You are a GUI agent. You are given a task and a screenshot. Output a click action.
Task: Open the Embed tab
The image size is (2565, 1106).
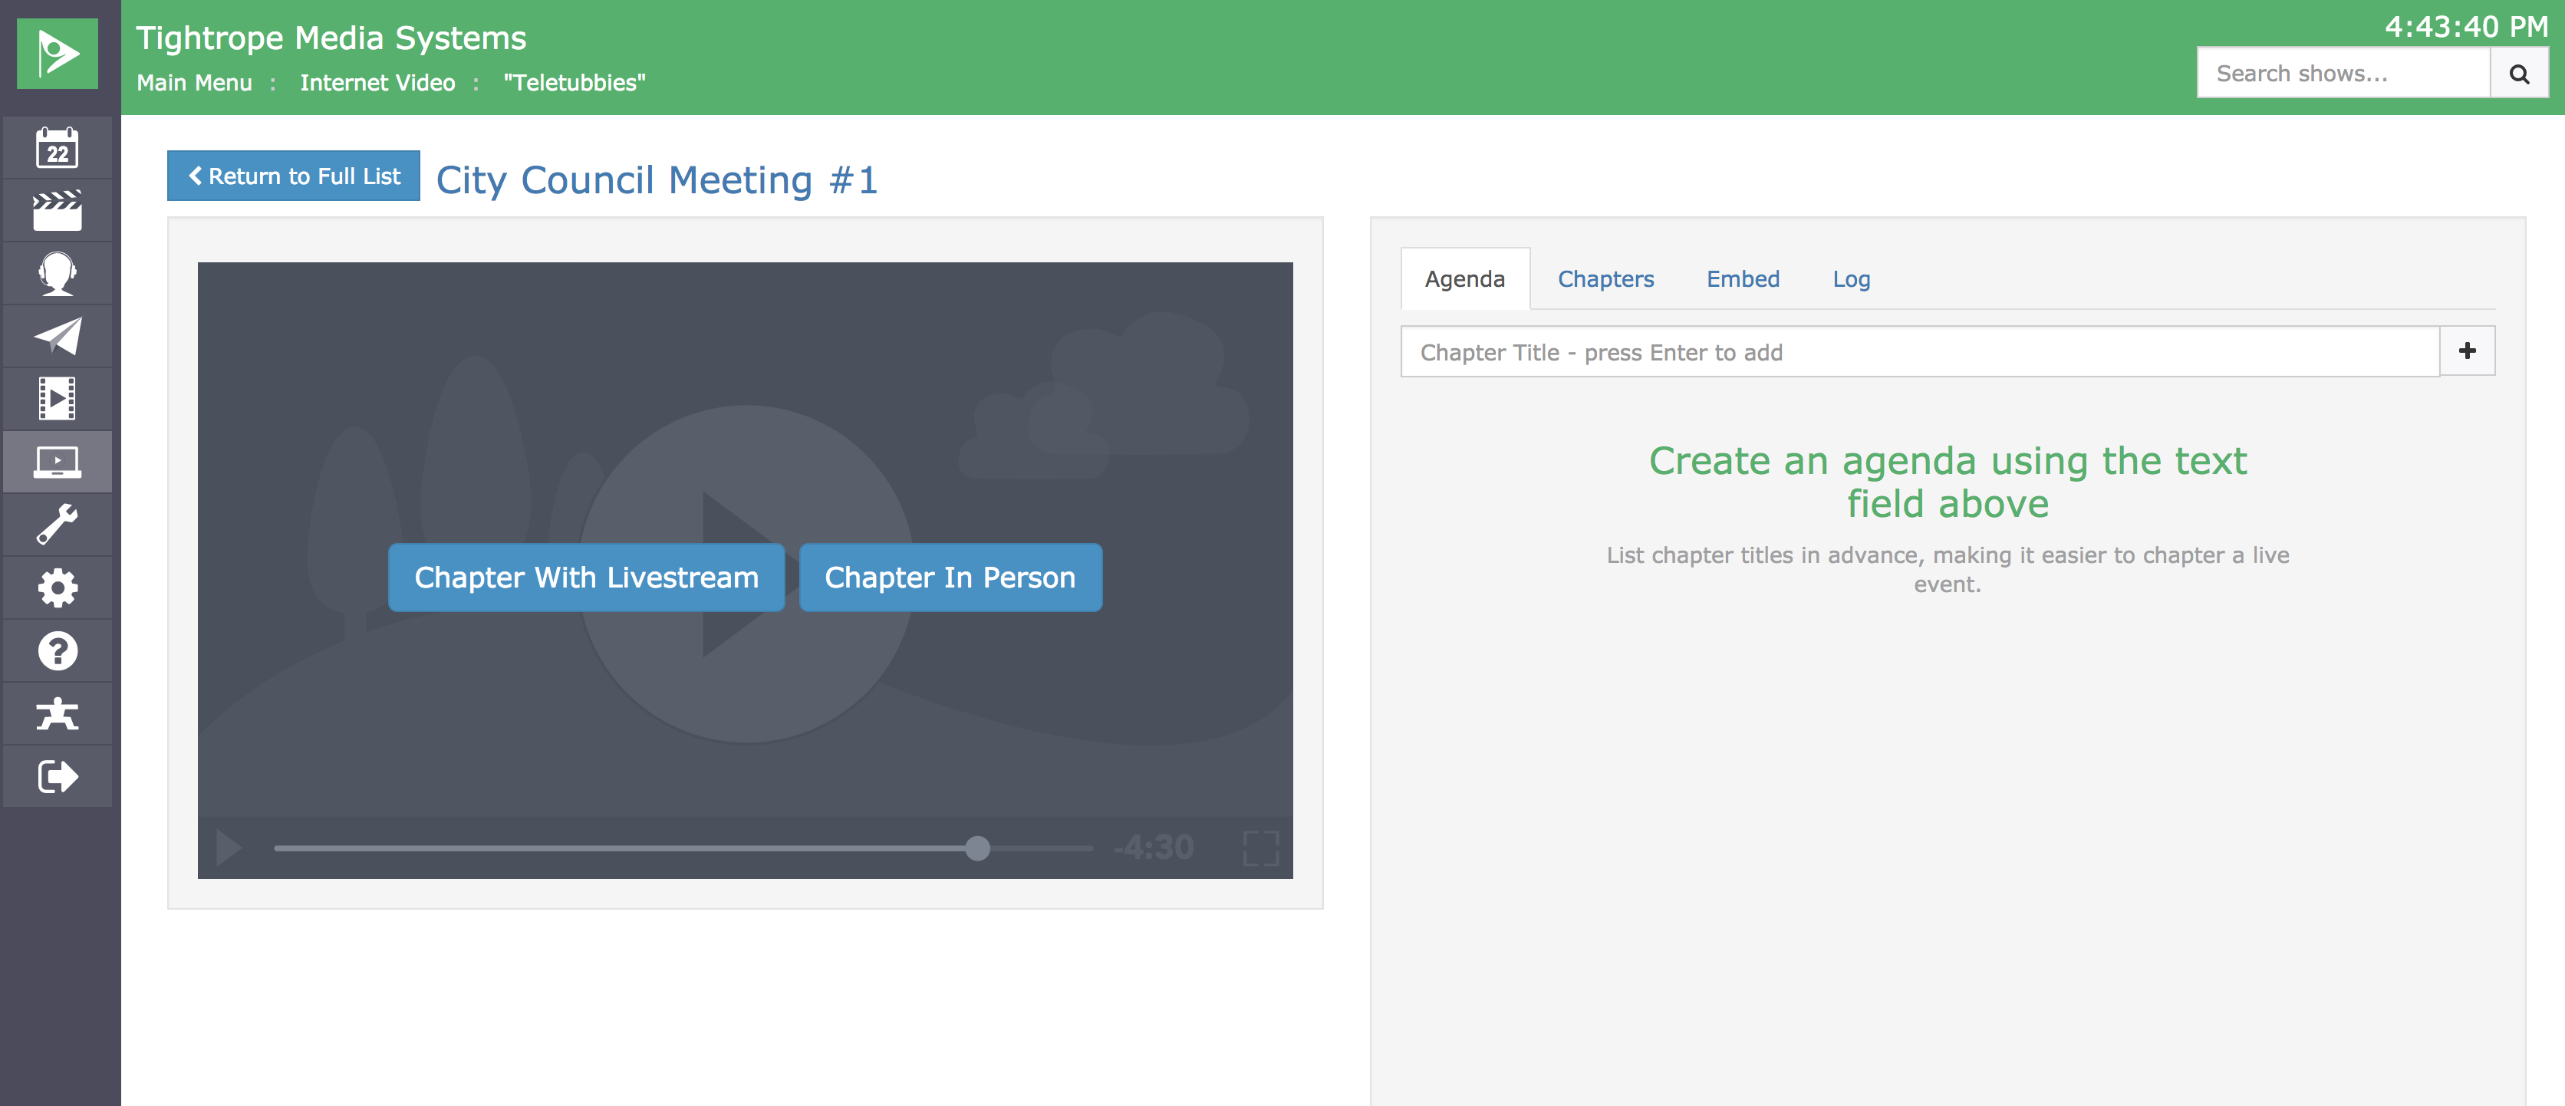click(1743, 278)
